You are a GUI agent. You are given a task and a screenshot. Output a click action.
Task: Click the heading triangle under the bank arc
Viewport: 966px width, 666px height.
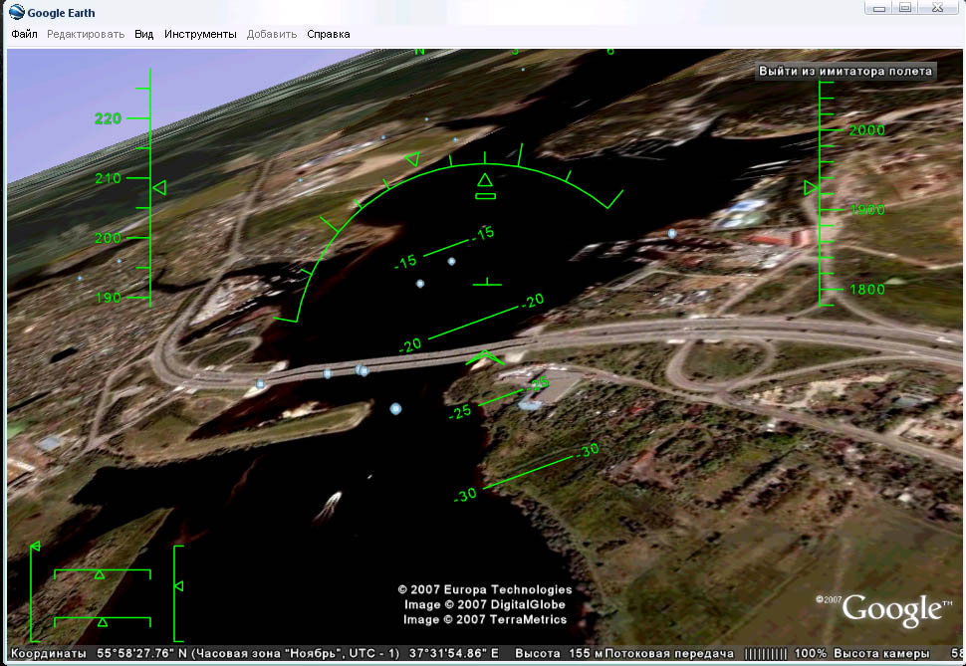pos(485,179)
